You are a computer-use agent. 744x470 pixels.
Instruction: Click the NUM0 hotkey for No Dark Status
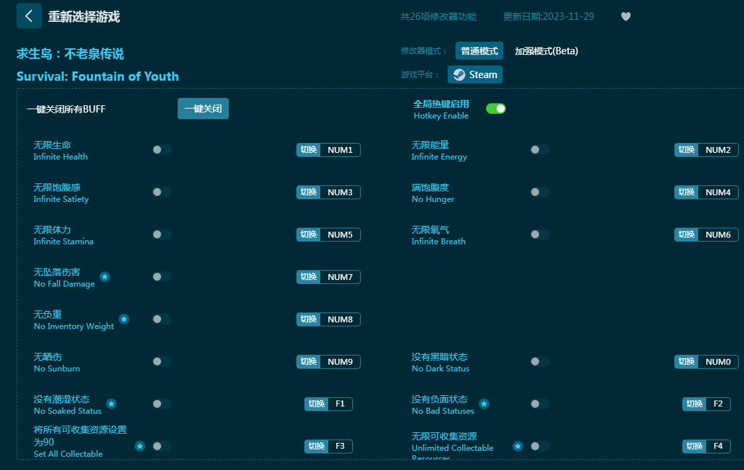(717, 361)
